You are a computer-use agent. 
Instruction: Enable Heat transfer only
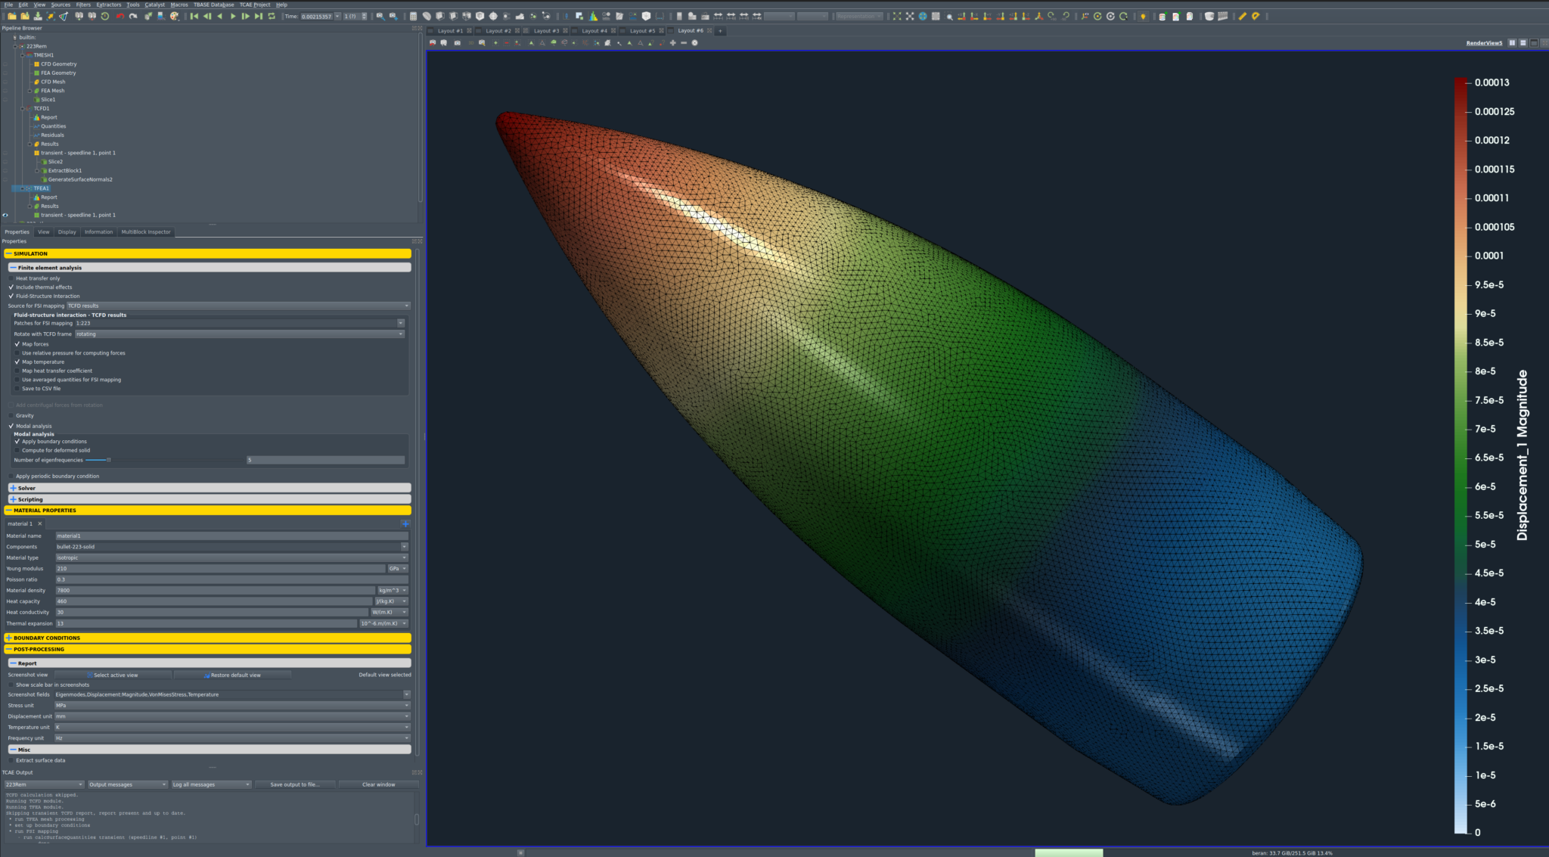tap(11, 278)
